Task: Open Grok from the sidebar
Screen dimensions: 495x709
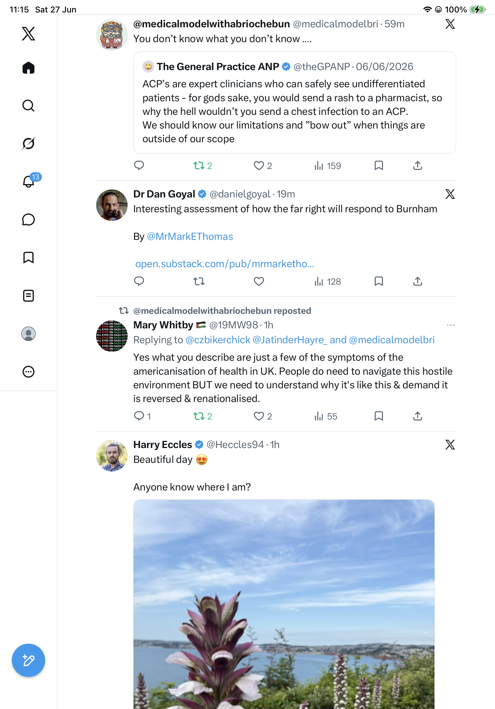Action: [x=28, y=143]
